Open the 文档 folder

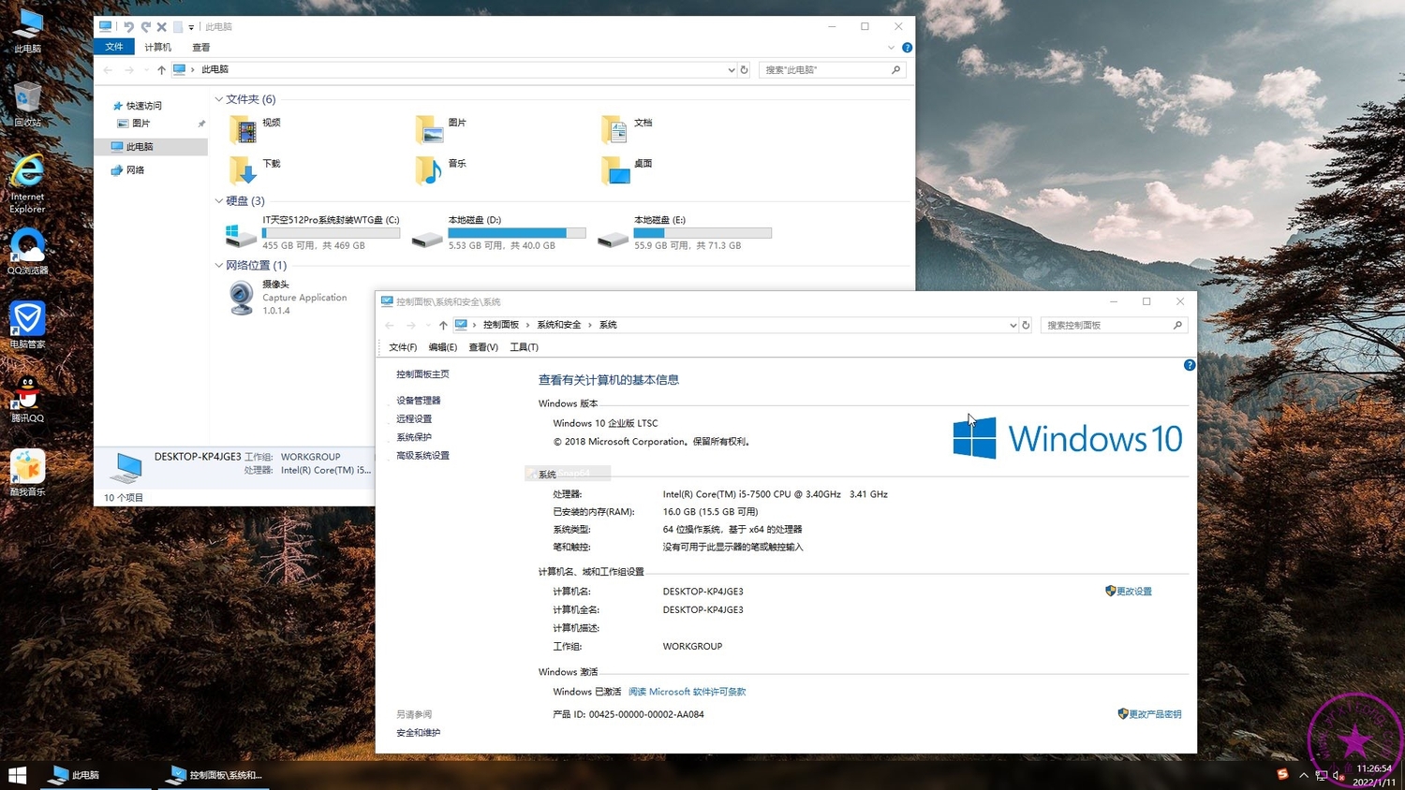click(628, 129)
